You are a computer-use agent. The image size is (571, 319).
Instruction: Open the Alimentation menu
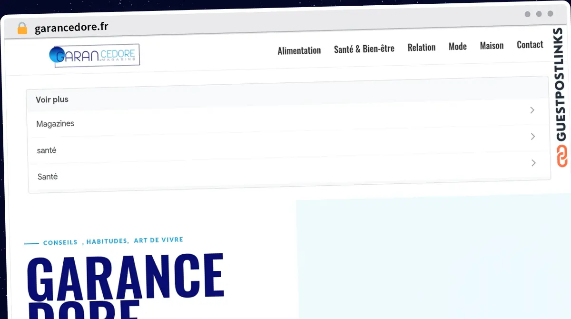pos(299,50)
